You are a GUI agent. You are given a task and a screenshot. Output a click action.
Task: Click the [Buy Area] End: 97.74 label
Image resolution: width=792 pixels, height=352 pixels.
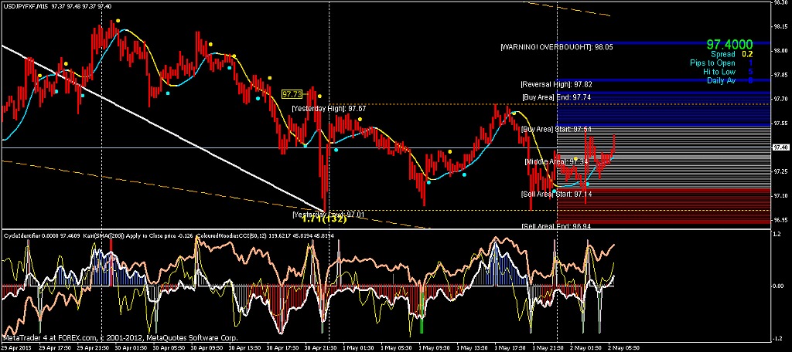point(557,96)
